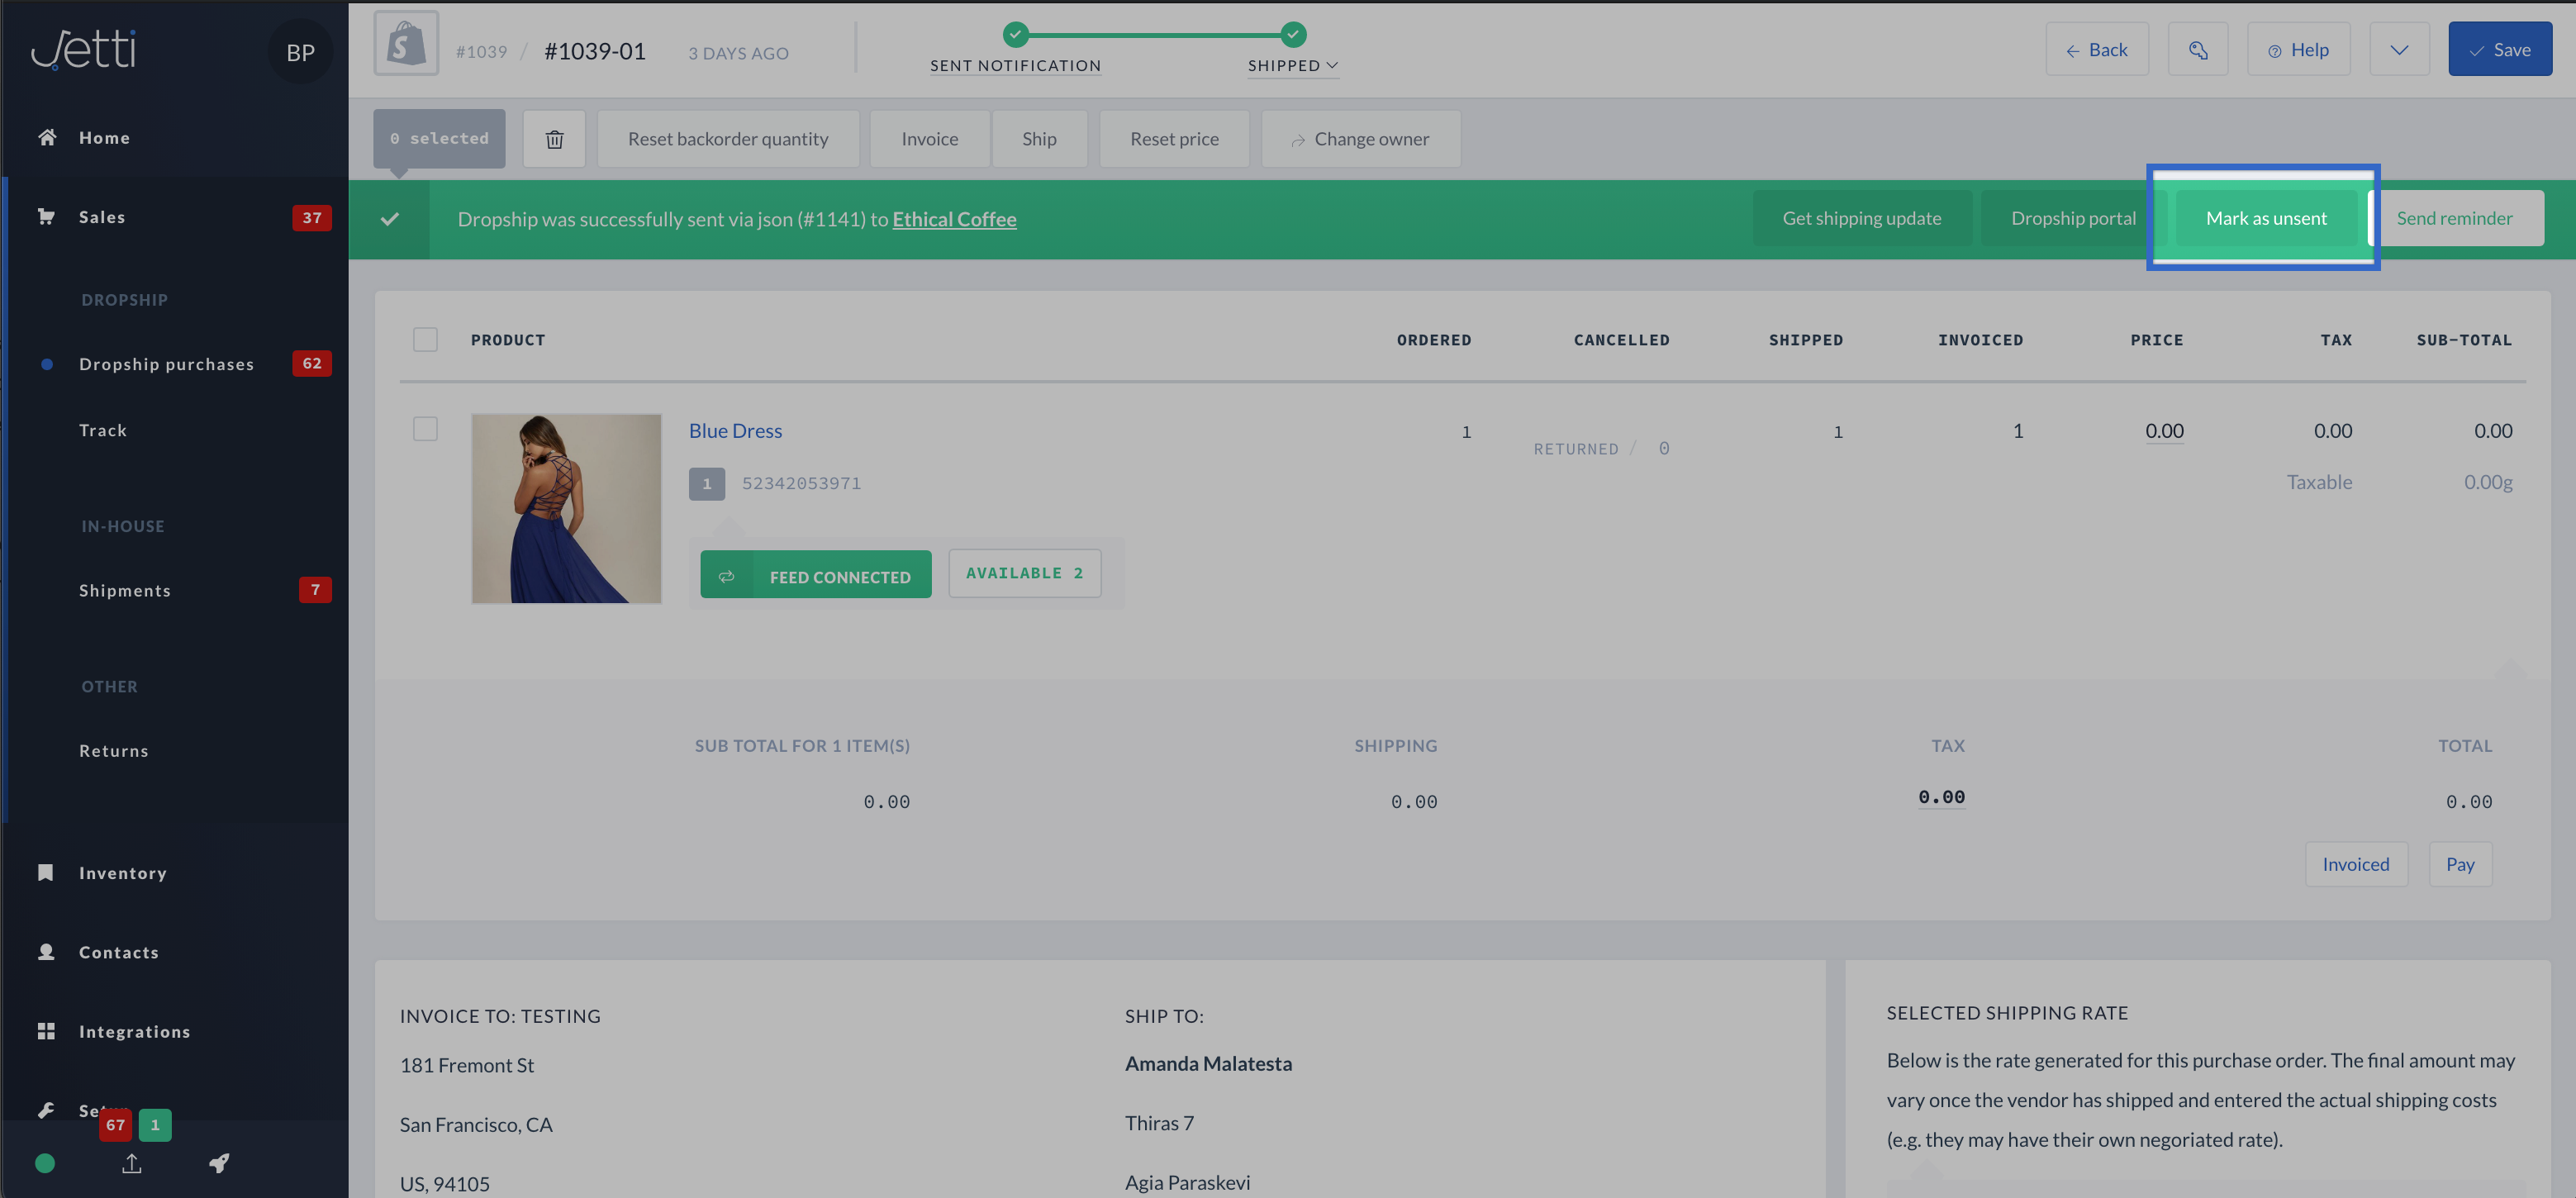Viewport: 2576px width, 1198px height.
Task: Expand the Shipped status dropdown
Action: pyautogui.click(x=1292, y=65)
